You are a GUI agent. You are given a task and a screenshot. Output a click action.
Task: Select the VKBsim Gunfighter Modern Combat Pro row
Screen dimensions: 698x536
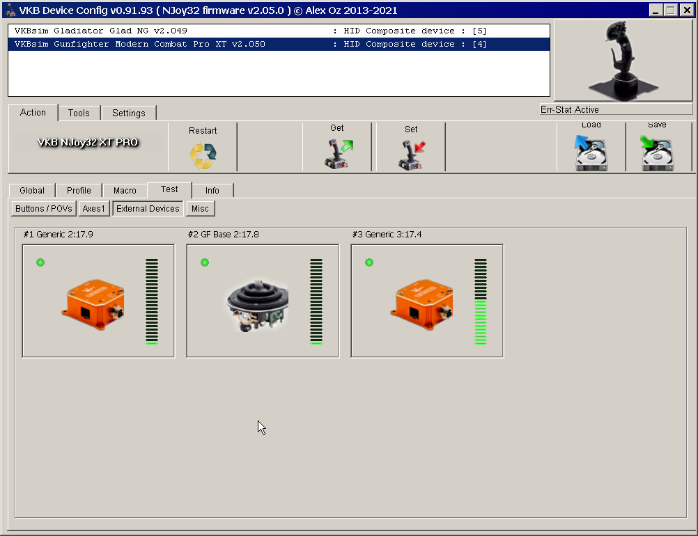tap(279, 44)
